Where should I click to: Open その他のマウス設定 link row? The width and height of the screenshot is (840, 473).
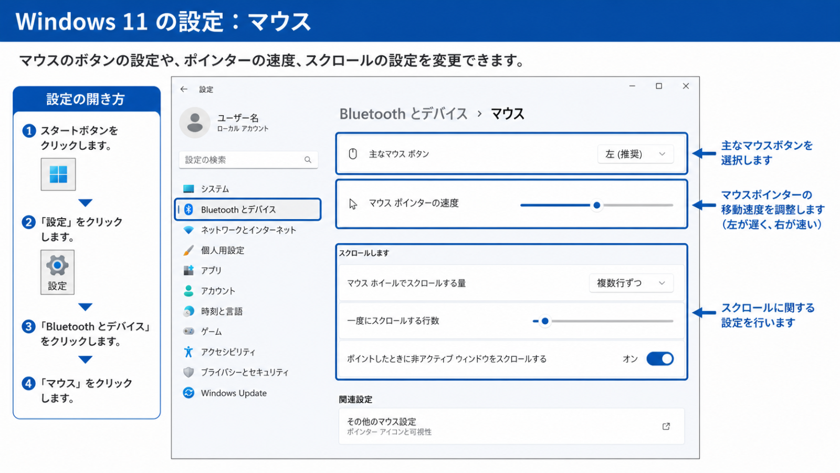(x=511, y=426)
